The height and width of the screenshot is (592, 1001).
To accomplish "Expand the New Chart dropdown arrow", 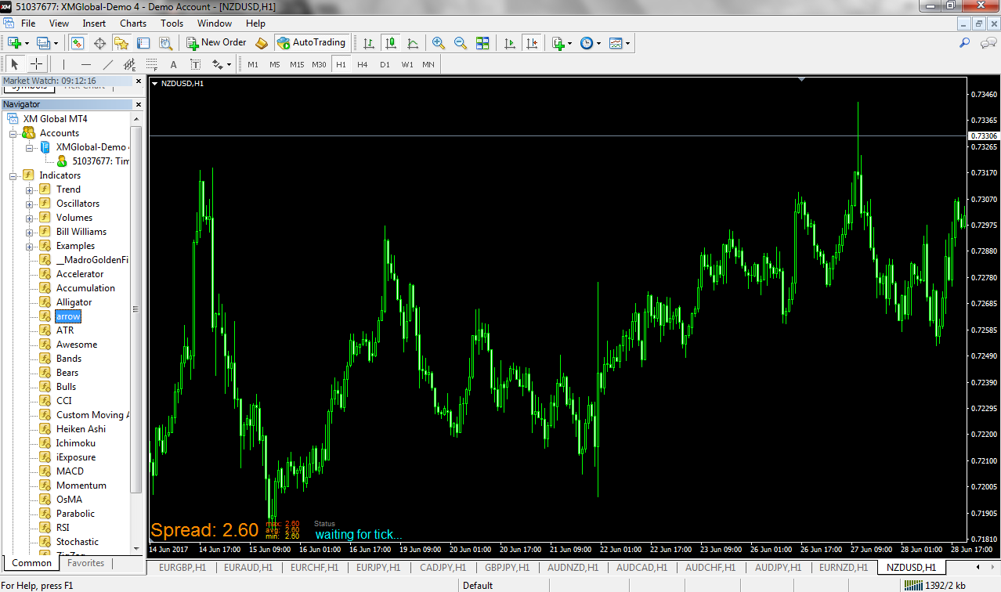I will pos(27,43).
